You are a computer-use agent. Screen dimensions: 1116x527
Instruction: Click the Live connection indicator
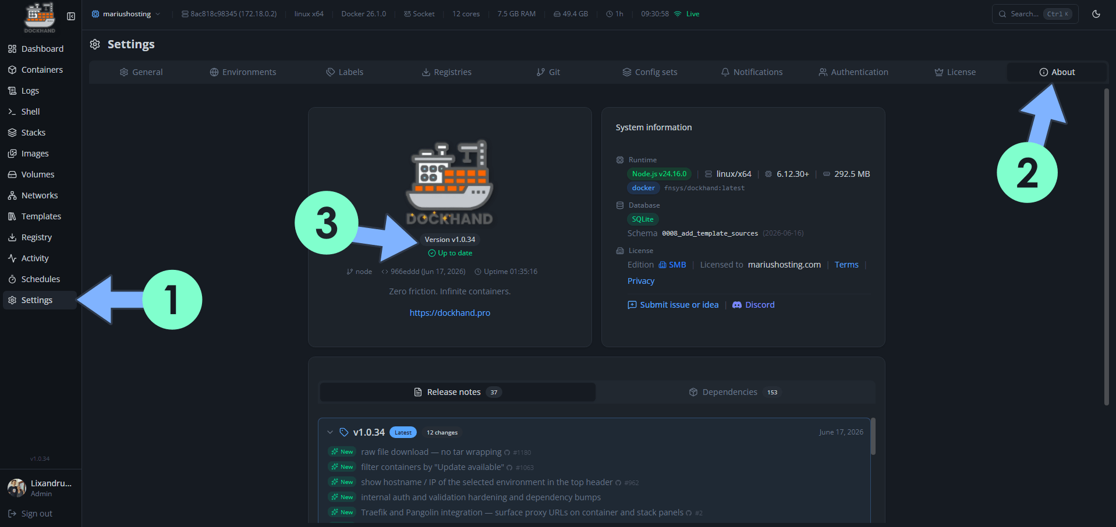click(x=687, y=14)
